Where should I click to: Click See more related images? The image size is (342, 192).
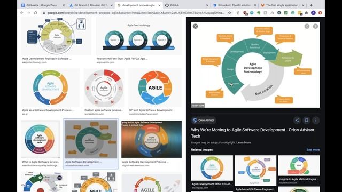tap(313, 150)
